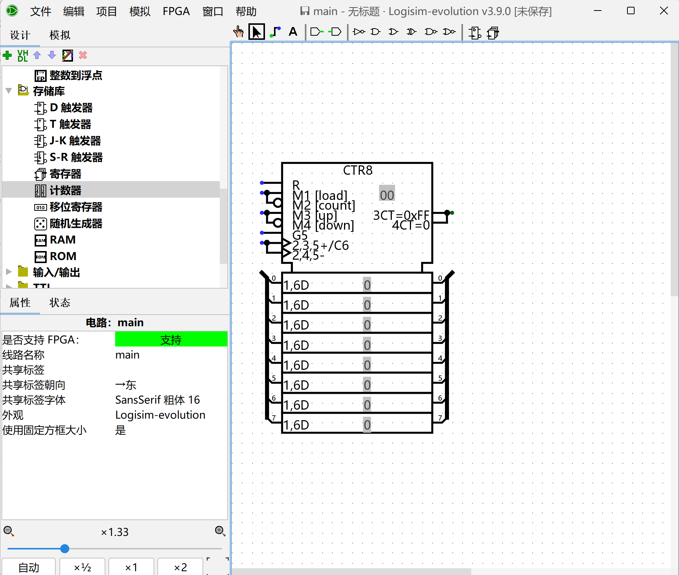Expand the 输入/输出 library folder
Screen dimensions: 679x575
pyautogui.click(x=9, y=272)
